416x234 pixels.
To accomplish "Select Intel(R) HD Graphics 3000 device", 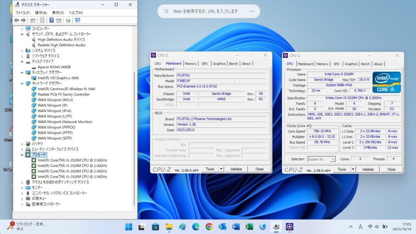I will tap(58, 78).
